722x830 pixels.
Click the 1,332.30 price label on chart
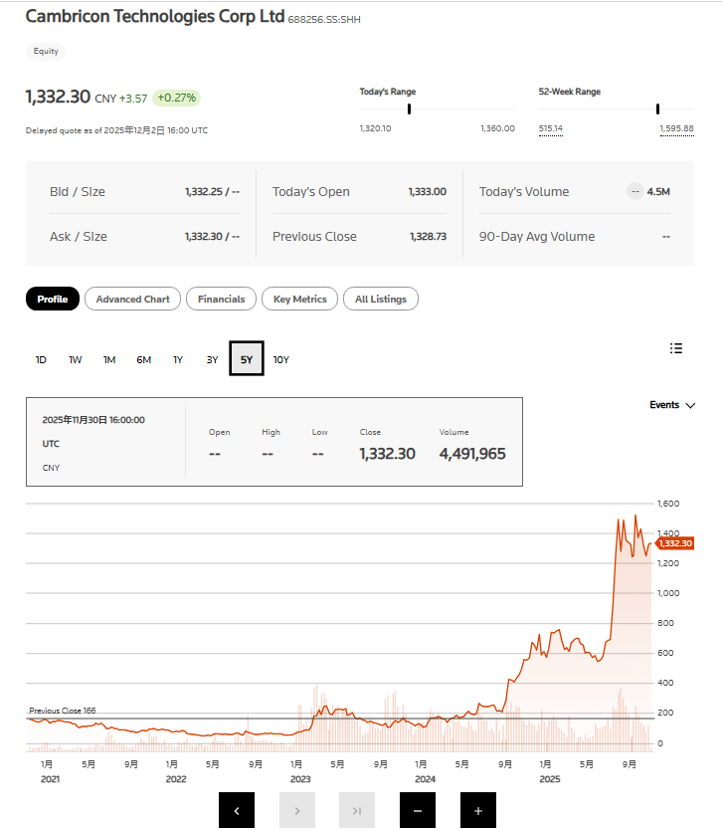[674, 543]
